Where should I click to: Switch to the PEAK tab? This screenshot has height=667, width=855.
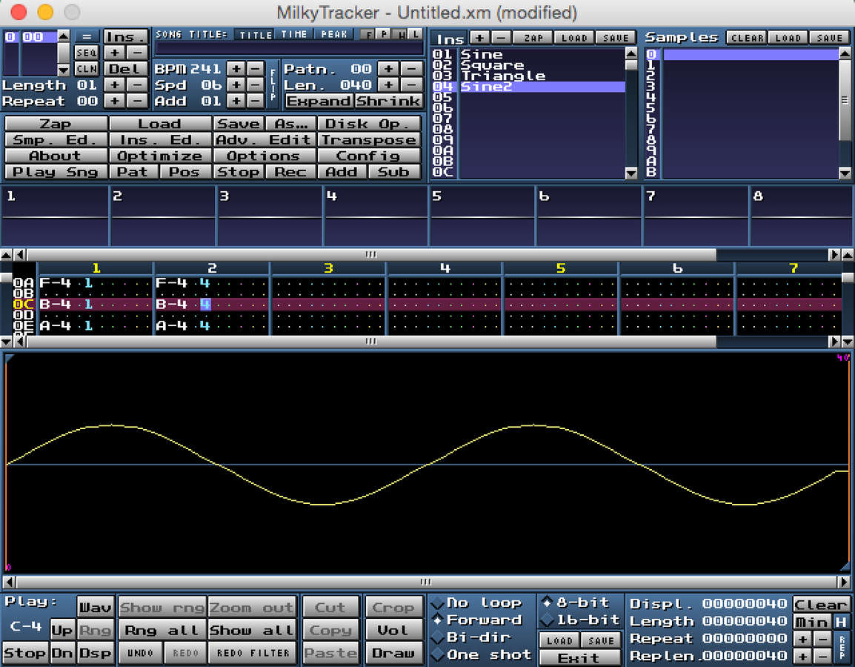click(333, 34)
